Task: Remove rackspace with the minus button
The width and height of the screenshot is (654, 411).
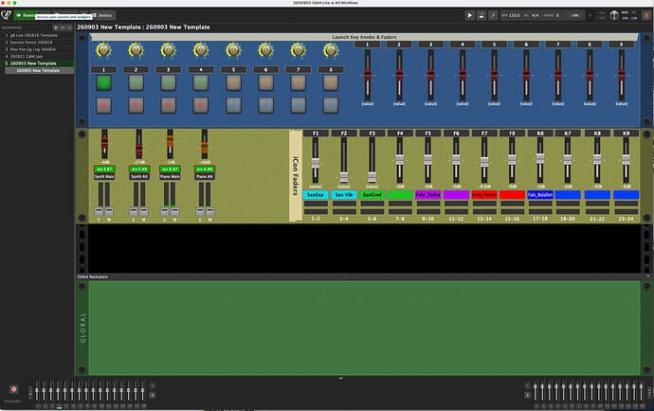Action: tap(63, 27)
